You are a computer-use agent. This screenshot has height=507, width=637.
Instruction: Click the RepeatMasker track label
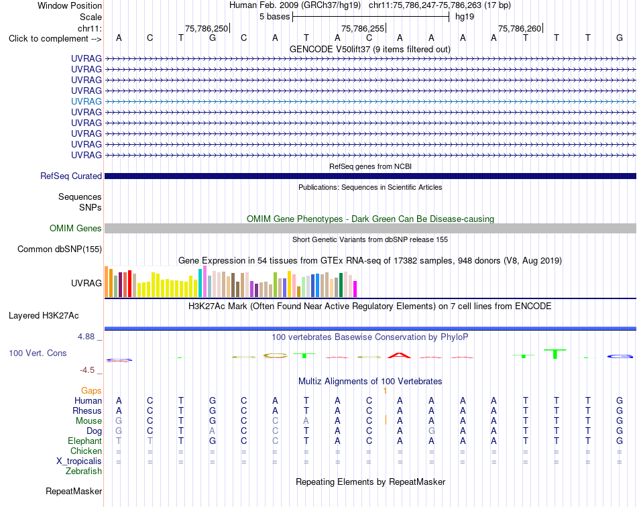click(x=74, y=491)
